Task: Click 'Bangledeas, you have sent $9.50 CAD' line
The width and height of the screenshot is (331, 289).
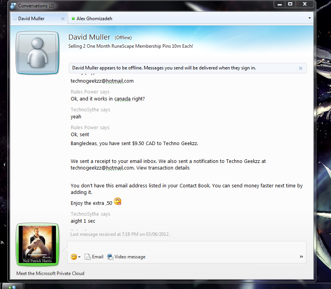Action: 134,144
